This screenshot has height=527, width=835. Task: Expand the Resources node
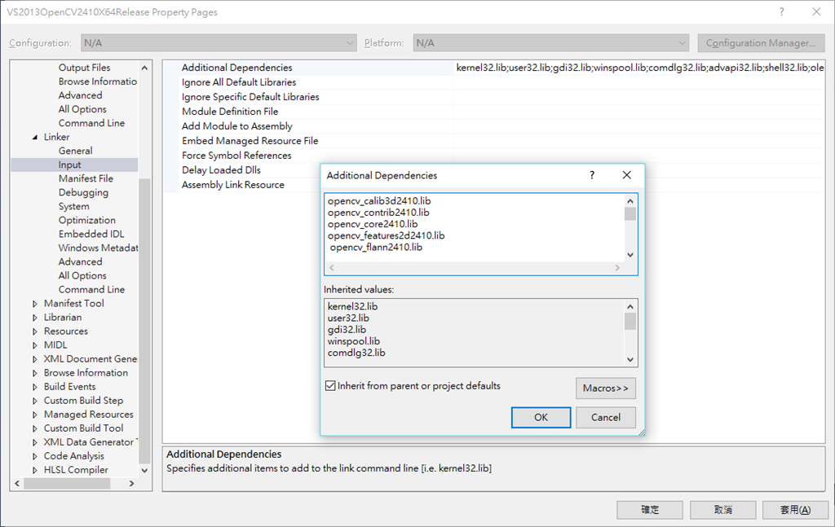click(x=35, y=332)
